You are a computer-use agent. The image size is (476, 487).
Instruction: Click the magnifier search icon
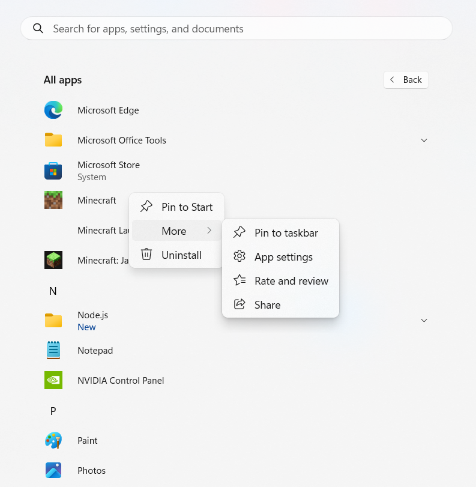click(x=38, y=28)
